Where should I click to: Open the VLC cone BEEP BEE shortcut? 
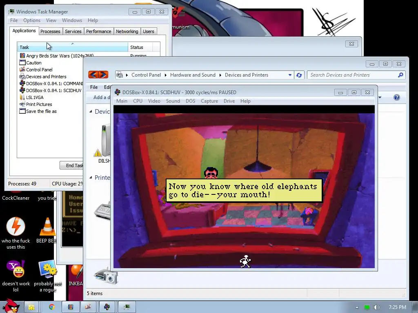pos(47,230)
